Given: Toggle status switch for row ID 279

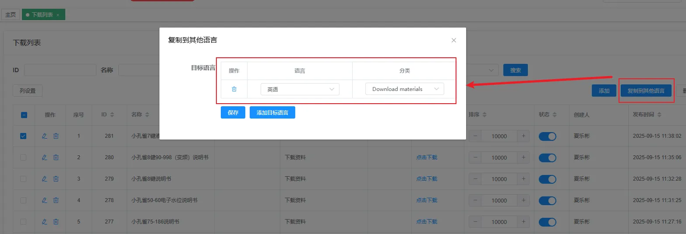Looking at the screenshot, I should click(x=547, y=179).
